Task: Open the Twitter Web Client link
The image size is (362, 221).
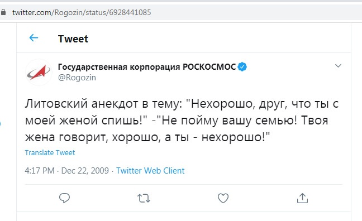Action: [150, 170]
